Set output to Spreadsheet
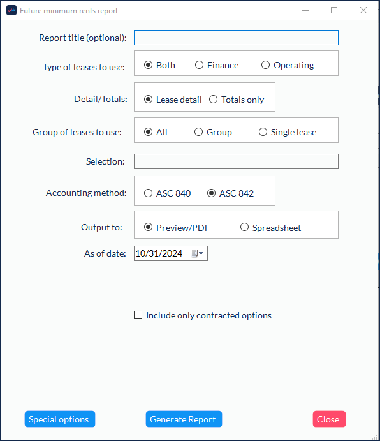The width and height of the screenshot is (380, 441). pyautogui.click(x=270, y=227)
